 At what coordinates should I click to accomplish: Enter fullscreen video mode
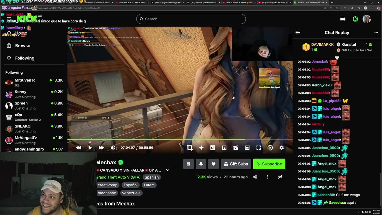tap(259, 148)
